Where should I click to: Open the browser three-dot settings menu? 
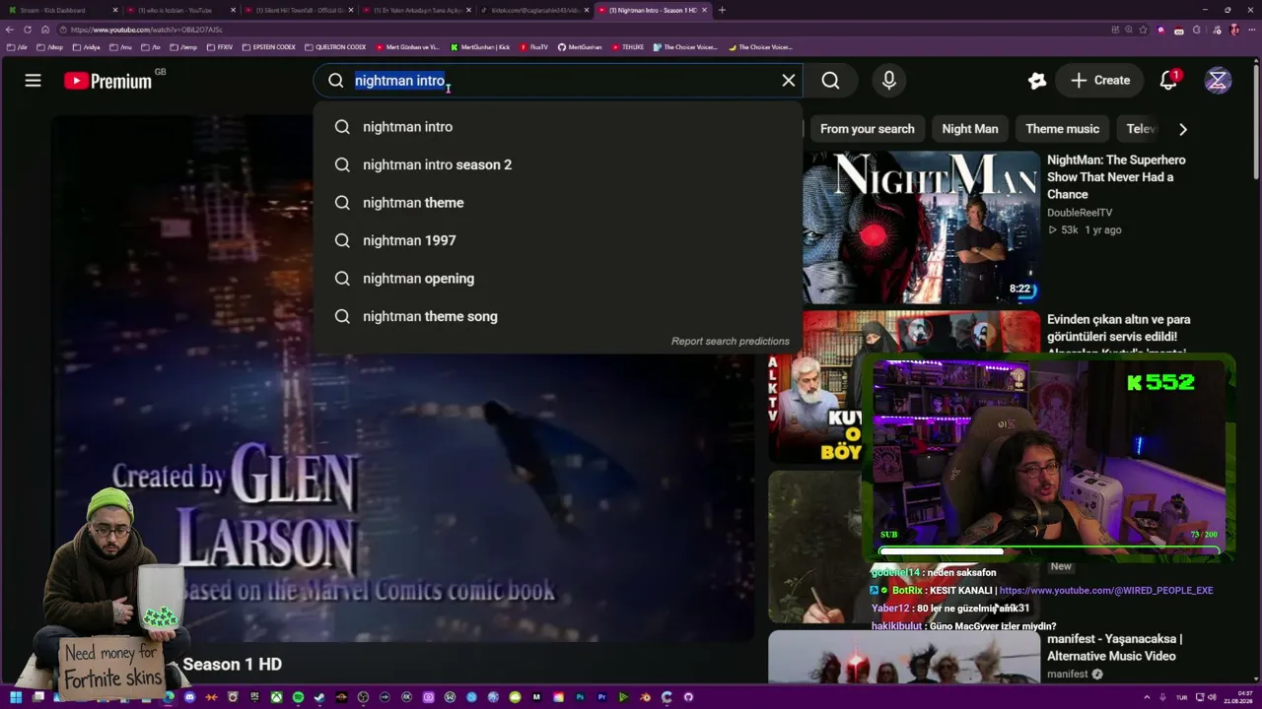[1251, 30]
